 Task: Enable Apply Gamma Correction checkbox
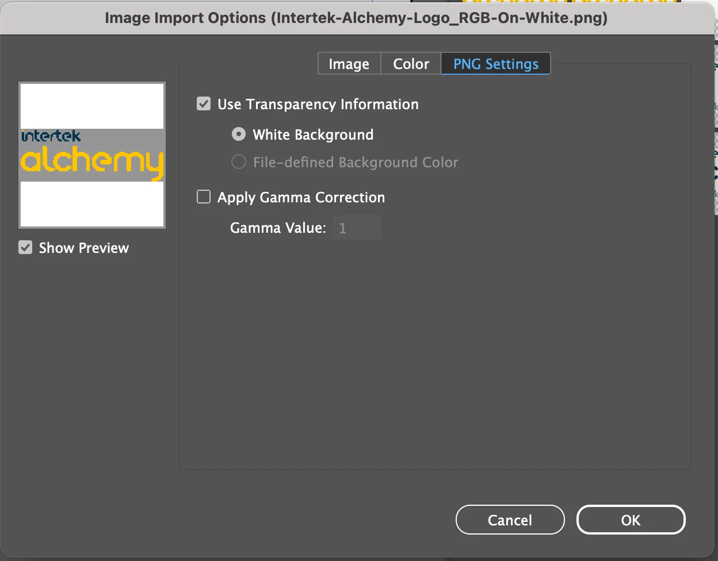click(x=204, y=197)
